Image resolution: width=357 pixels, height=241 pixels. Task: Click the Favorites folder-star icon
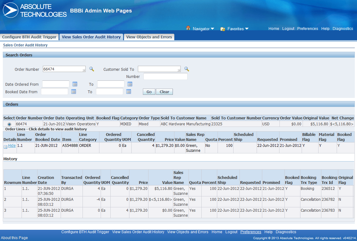(x=223, y=28)
